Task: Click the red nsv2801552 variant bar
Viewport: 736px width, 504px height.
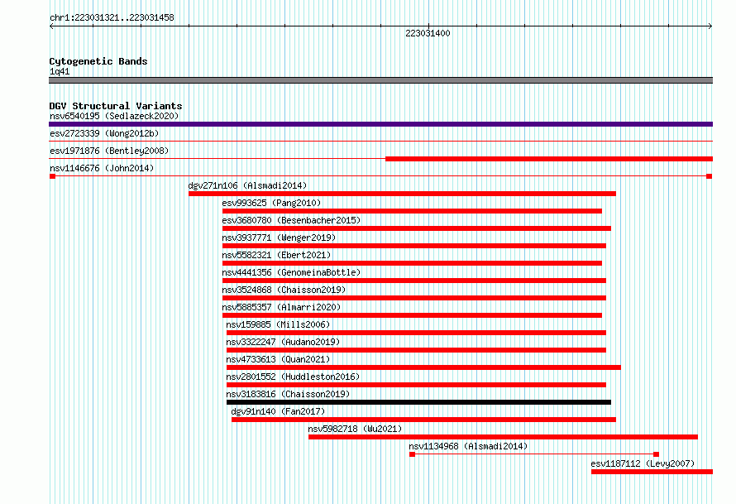Action: pos(416,385)
